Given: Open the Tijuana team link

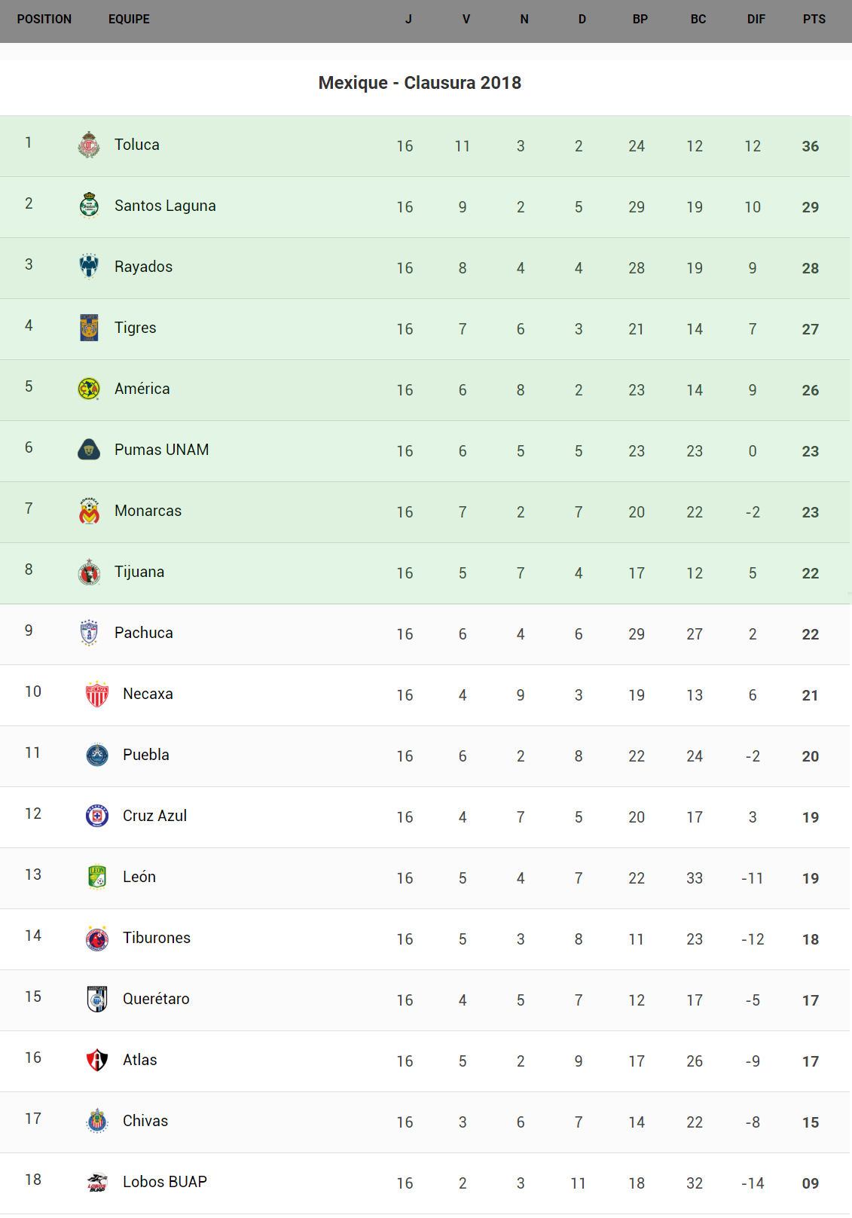Looking at the screenshot, I should click(x=139, y=572).
